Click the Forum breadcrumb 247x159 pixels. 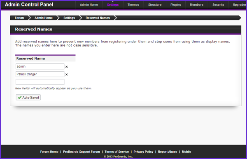(19, 18)
